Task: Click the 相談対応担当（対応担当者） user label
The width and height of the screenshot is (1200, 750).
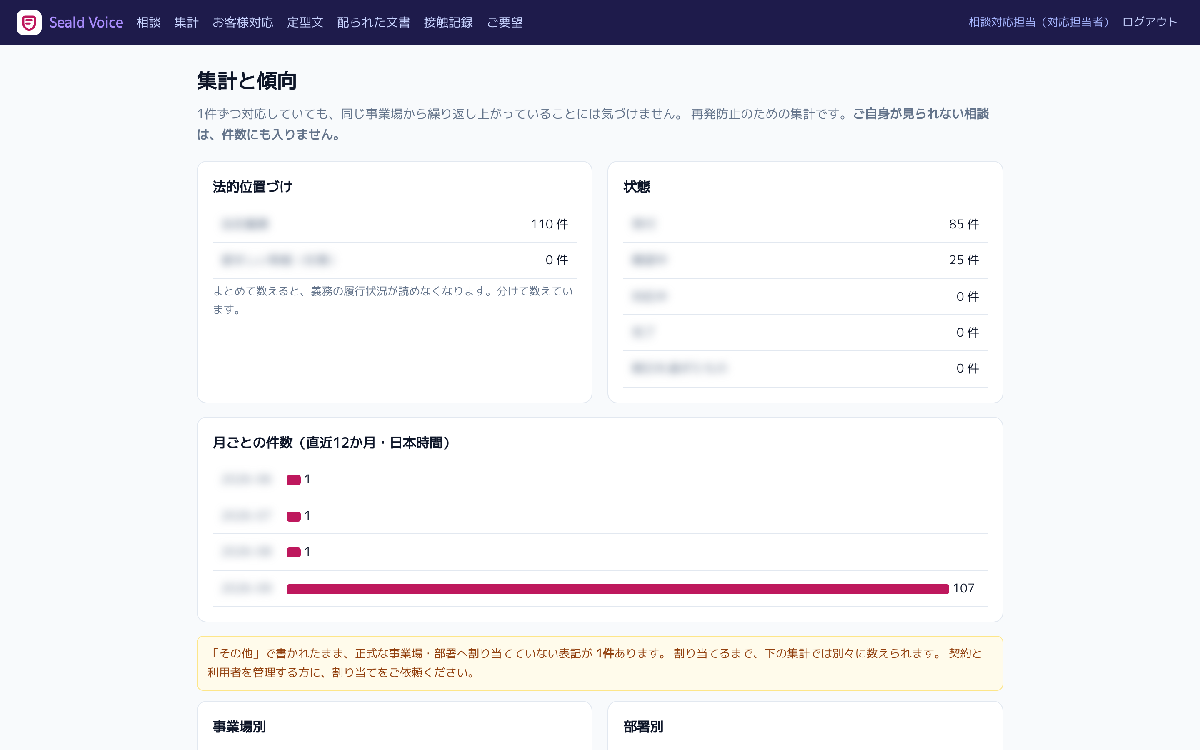Action: coord(1038,22)
